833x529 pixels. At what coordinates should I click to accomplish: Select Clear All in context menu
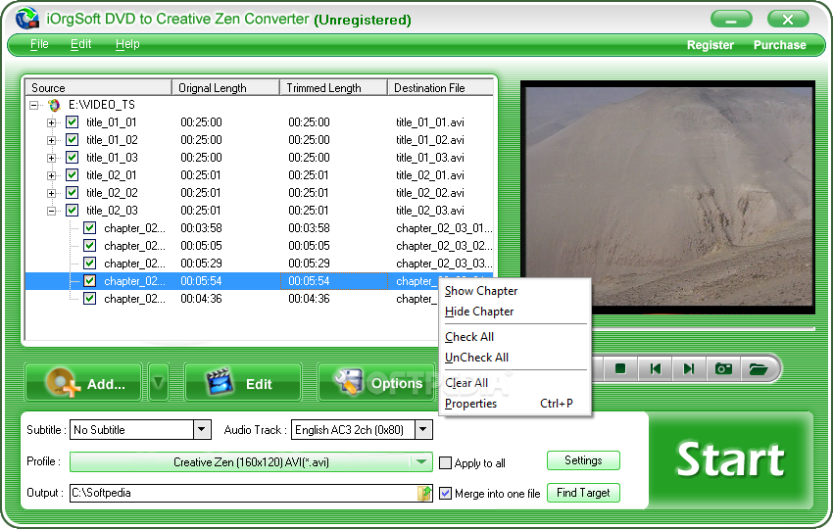click(515, 383)
